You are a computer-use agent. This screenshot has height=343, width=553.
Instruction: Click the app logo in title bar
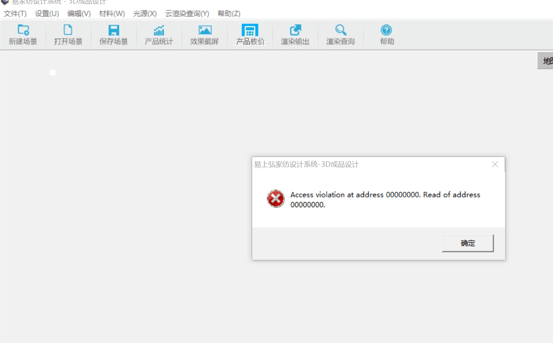(x=5, y=2)
